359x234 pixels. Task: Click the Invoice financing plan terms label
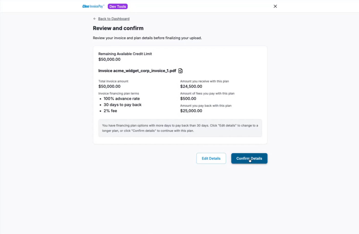pyautogui.click(x=119, y=93)
